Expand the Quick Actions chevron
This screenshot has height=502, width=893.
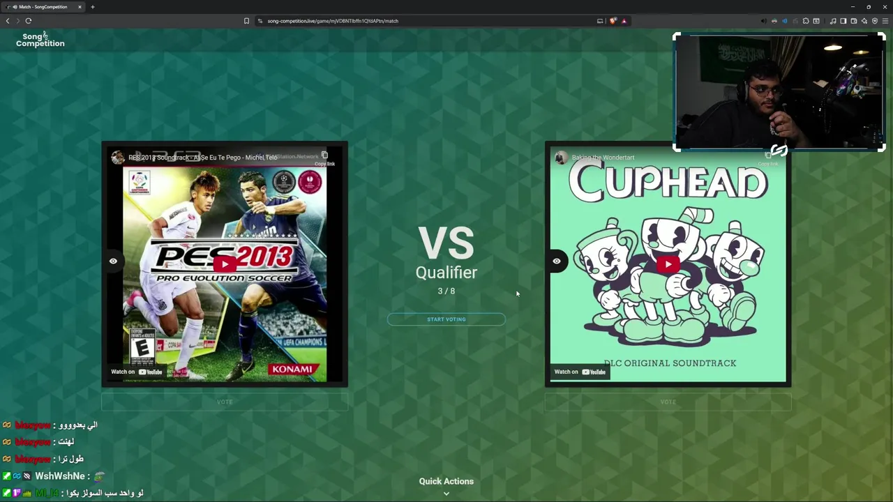tap(446, 494)
